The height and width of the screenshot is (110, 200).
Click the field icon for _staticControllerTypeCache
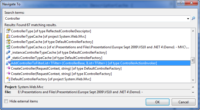tap(8, 58)
